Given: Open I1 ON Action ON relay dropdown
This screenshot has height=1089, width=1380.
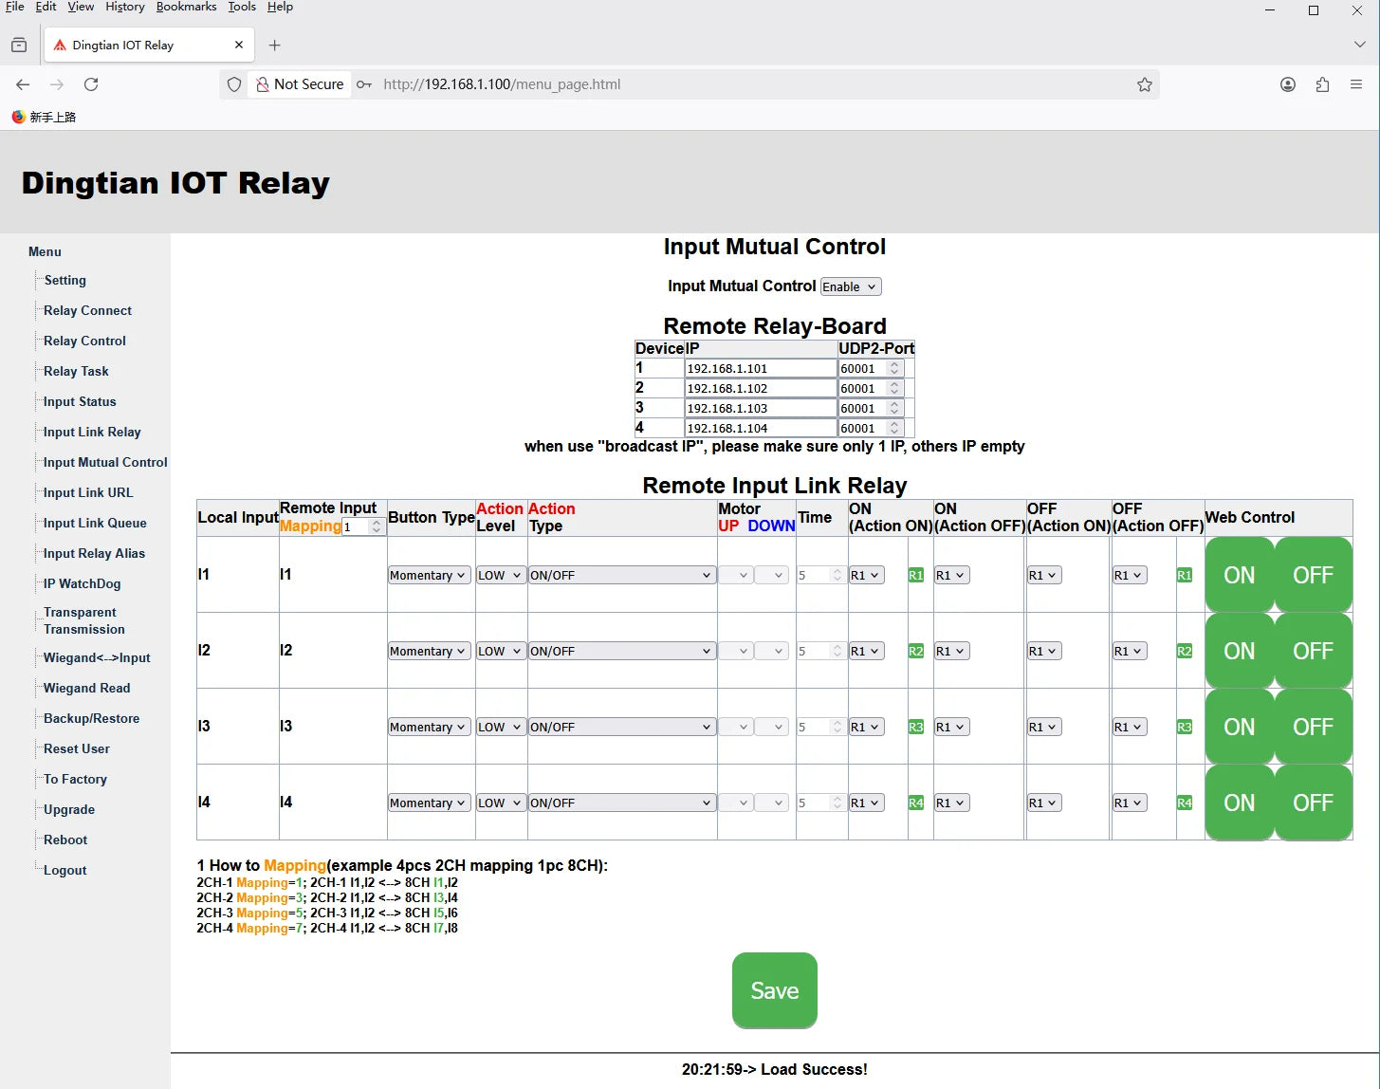Looking at the screenshot, I should (x=867, y=575).
